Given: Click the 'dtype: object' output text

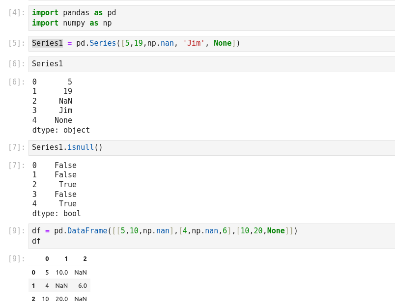Looking at the screenshot, I should [61, 130].
